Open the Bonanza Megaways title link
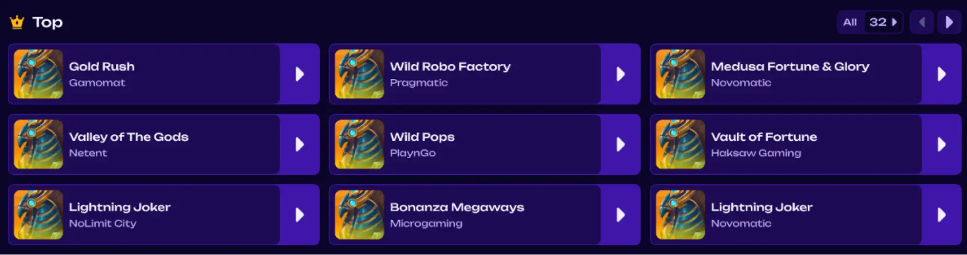This screenshot has height=255, width=967. [457, 208]
